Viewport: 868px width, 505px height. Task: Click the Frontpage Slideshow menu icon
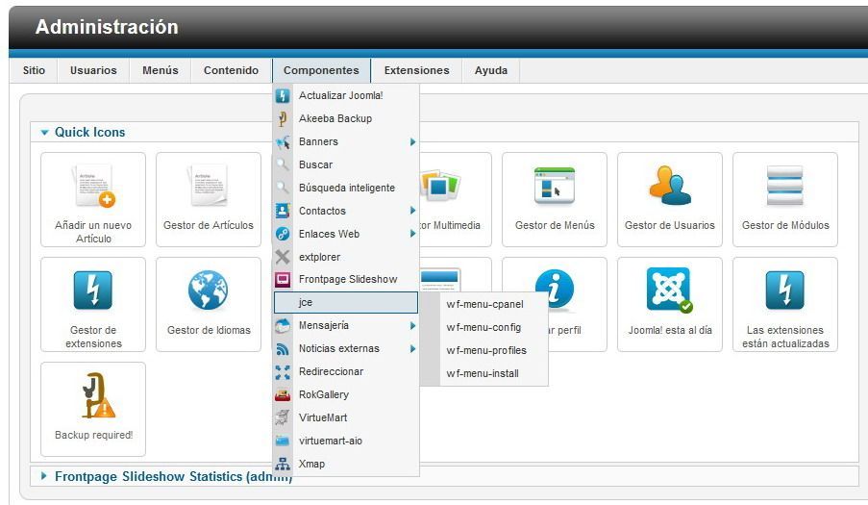[x=283, y=280]
